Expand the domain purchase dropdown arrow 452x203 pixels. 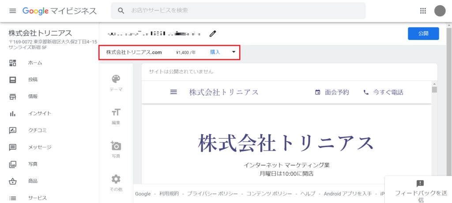pyautogui.click(x=234, y=52)
